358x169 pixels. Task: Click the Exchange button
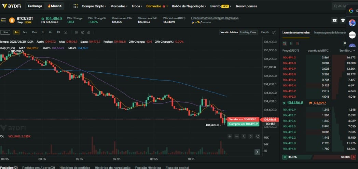35,6
